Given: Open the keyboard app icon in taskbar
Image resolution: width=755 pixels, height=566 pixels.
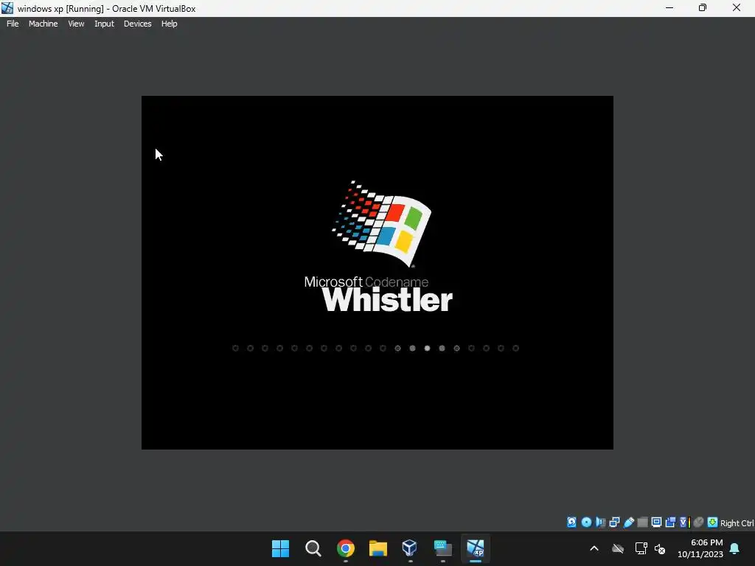Looking at the screenshot, I should pyautogui.click(x=442, y=548).
